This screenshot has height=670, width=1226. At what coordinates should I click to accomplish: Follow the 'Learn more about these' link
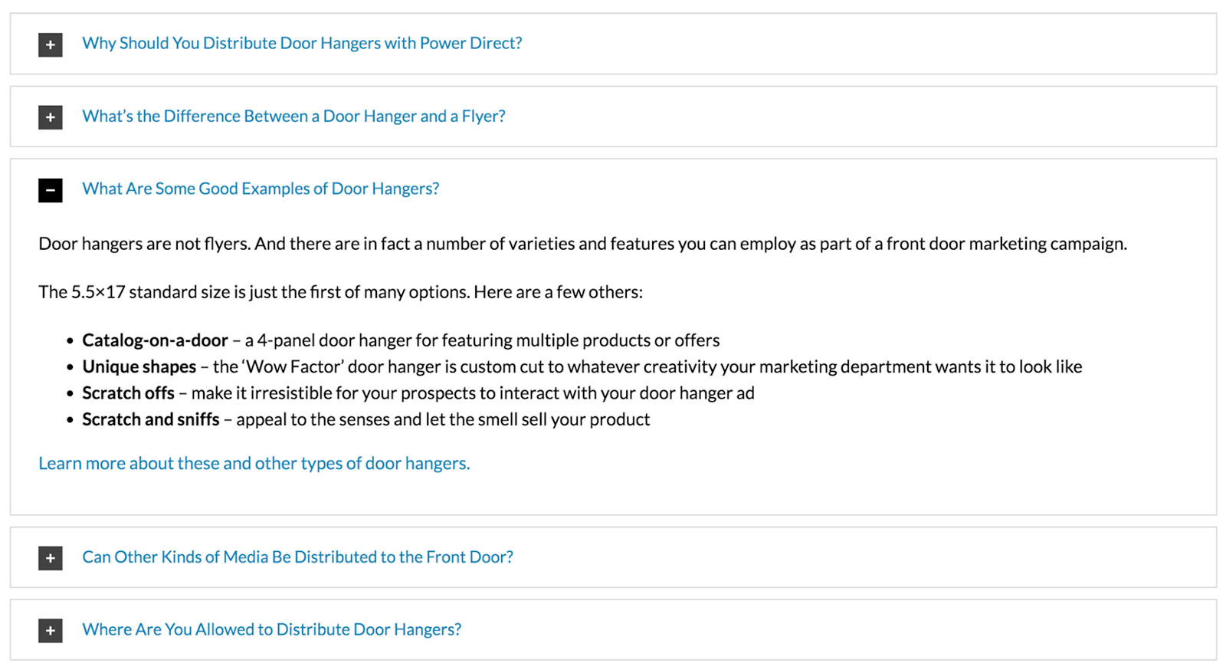pos(254,463)
